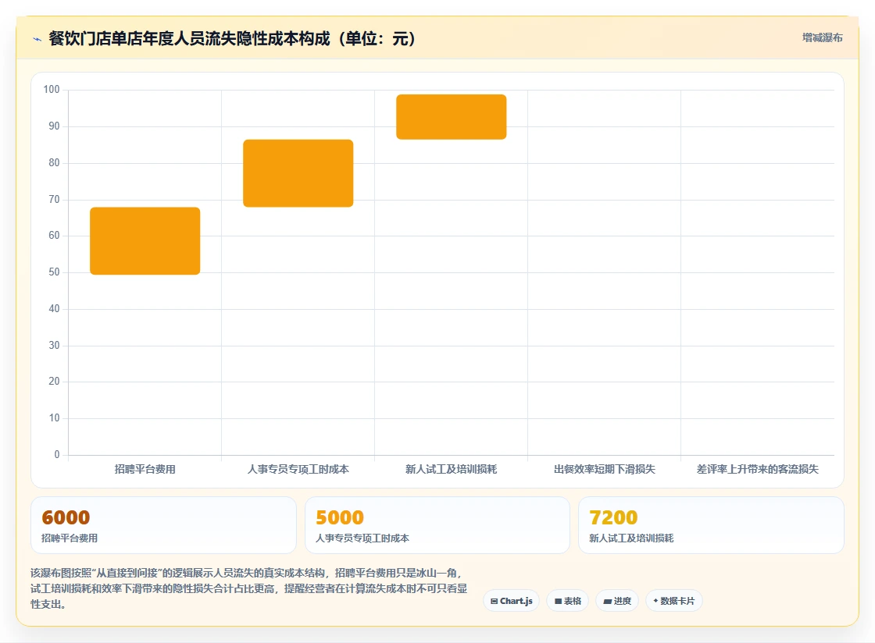
Task: Click the x-axis label 出餐效率短期下滑损失
Action: 605,469
